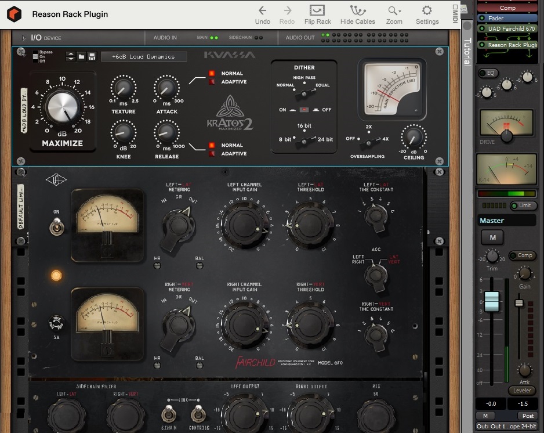Click the Universal Audio logo icon
The width and height of the screenshot is (544, 433).
56,179
